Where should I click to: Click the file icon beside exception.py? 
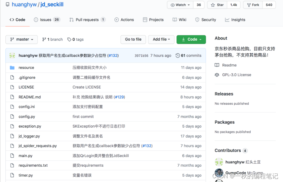click(x=12, y=126)
